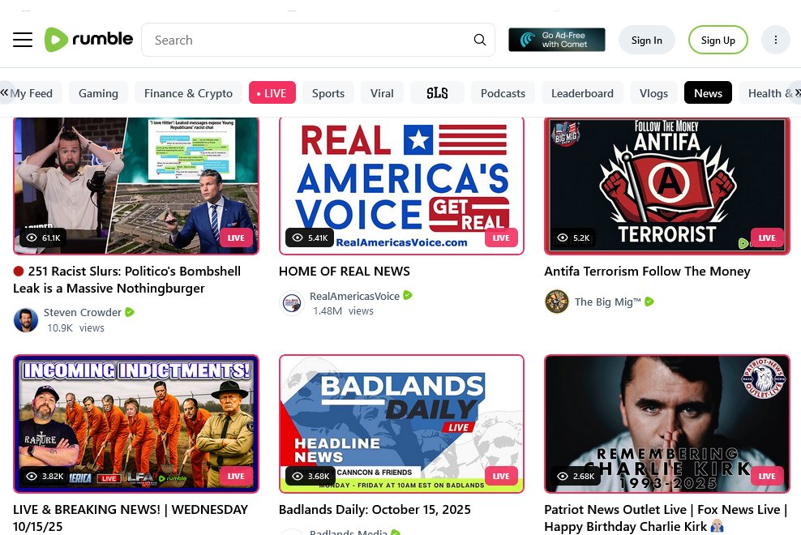Image resolution: width=801 pixels, height=535 pixels.
Task: Open Steven Crowder's channel avatar
Action: (x=26, y=320)
